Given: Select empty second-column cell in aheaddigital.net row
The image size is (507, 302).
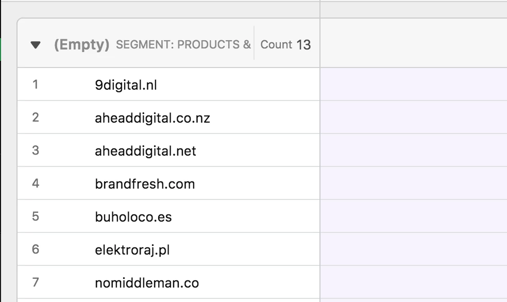Looking at the screenshot, I should click(x=413, y=150).
